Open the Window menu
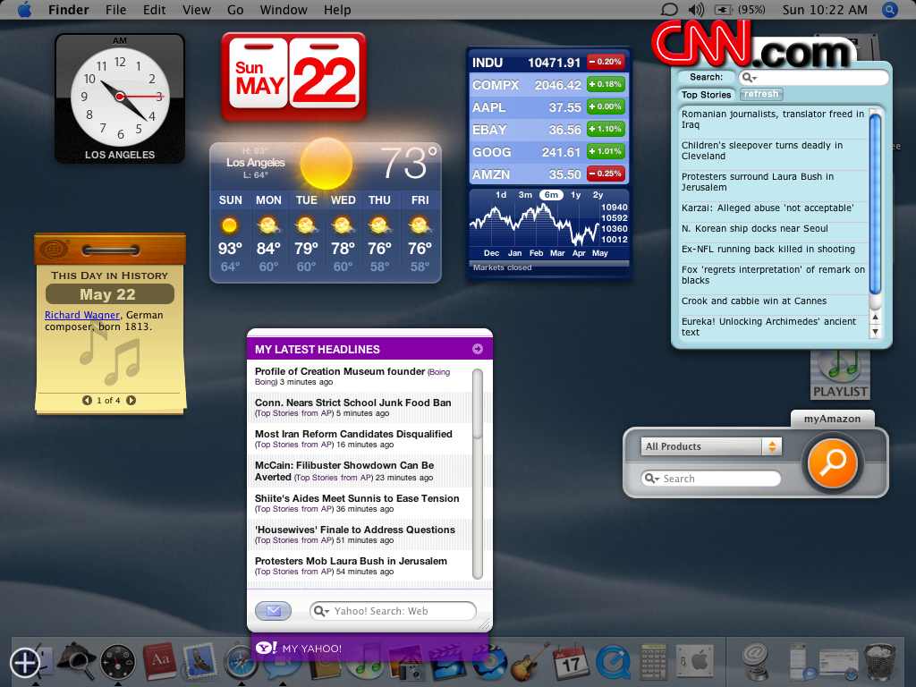The image size is (916, 687). 284,9
